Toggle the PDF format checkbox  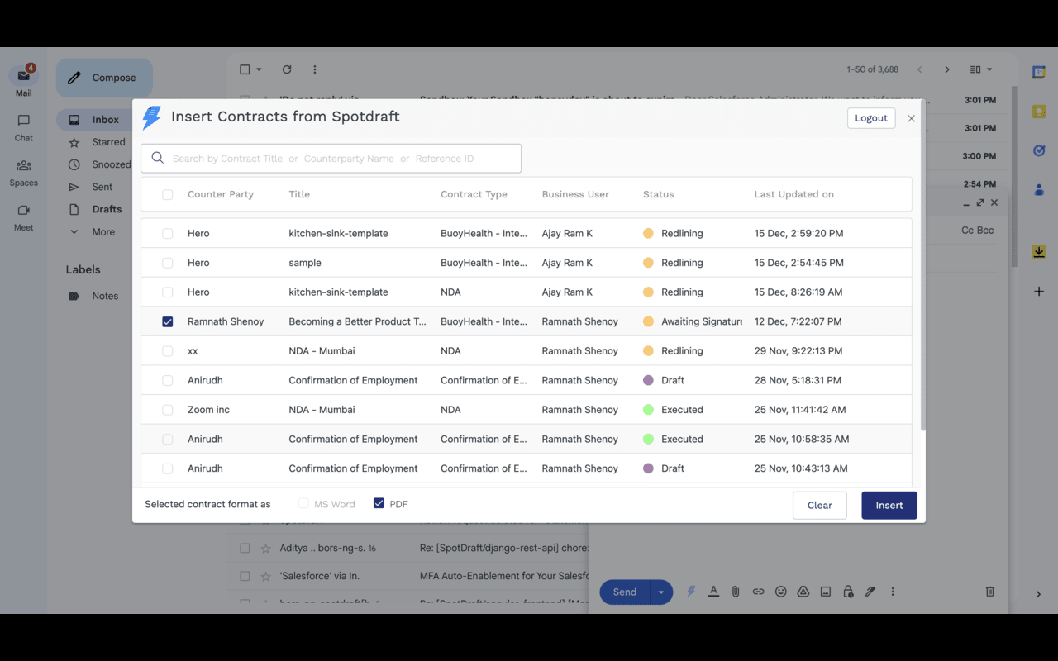pyautogui.click(x=379, y=503)
